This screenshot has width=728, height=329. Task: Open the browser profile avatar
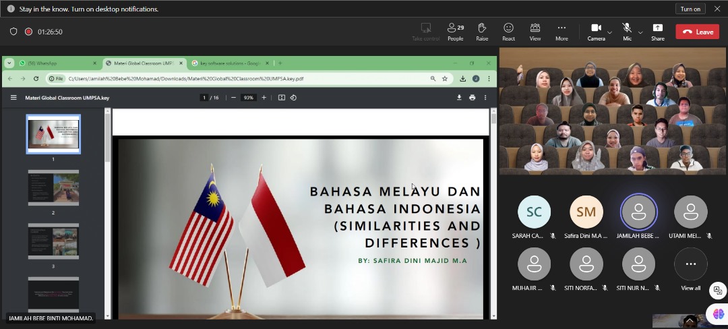(476, 78)
